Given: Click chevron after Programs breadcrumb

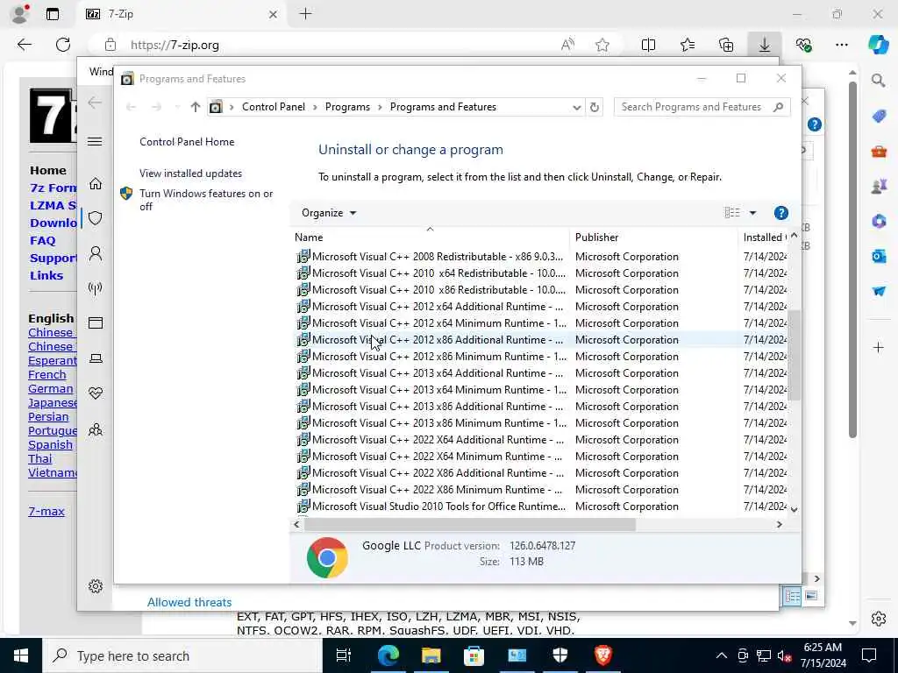Looking at the screenshot, I should click(380, 107).
